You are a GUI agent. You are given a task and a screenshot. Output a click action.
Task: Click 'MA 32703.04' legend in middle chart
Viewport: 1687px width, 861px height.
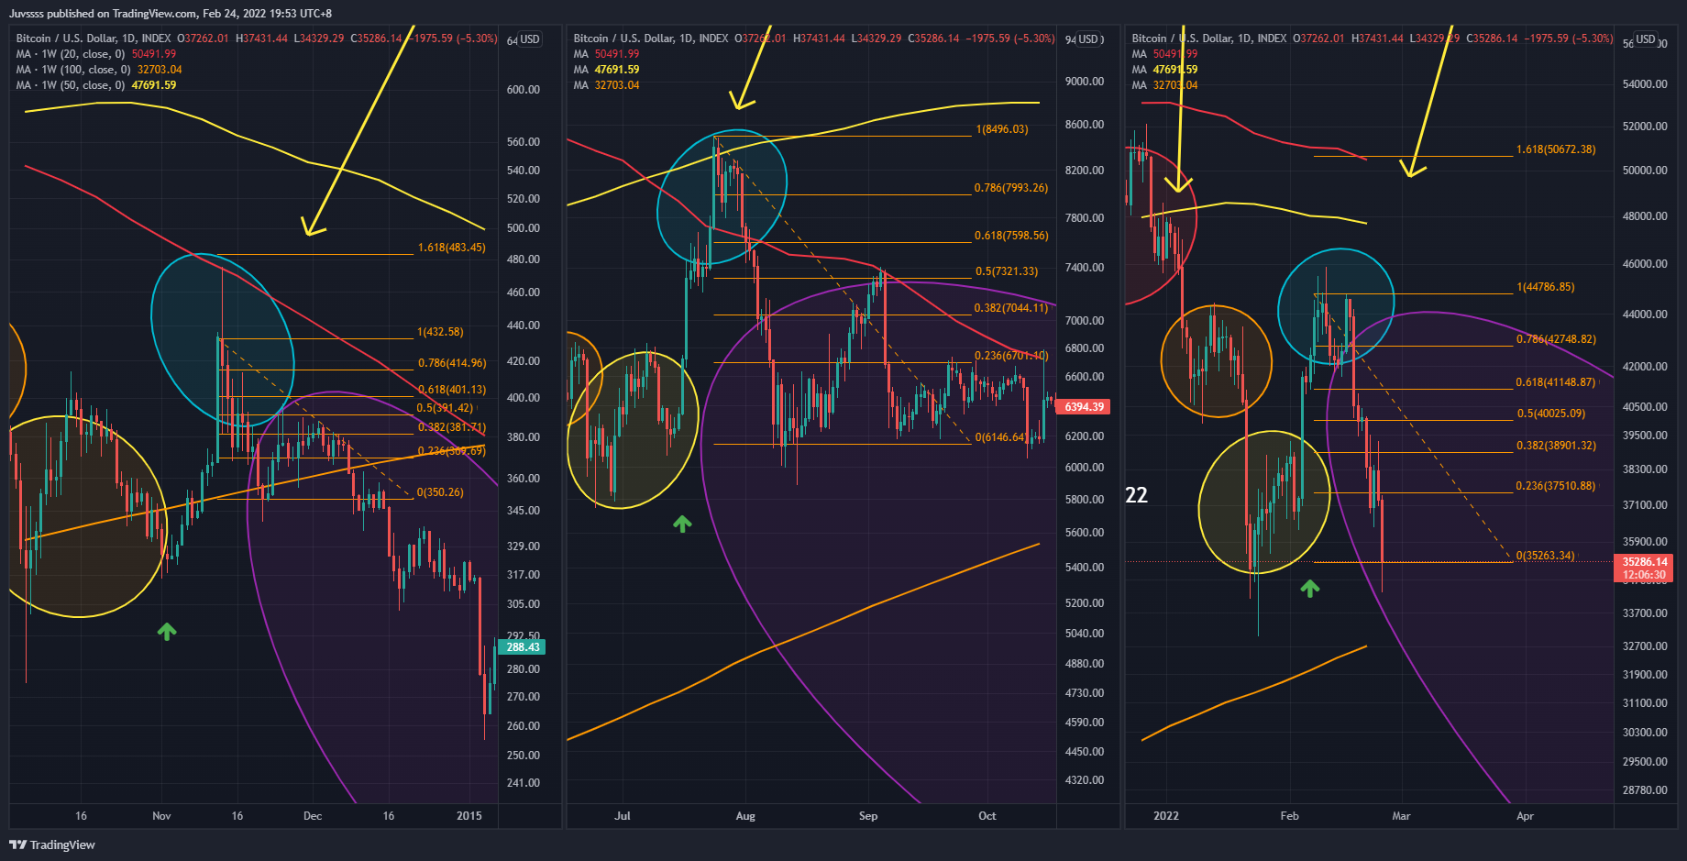click(606, 85)
